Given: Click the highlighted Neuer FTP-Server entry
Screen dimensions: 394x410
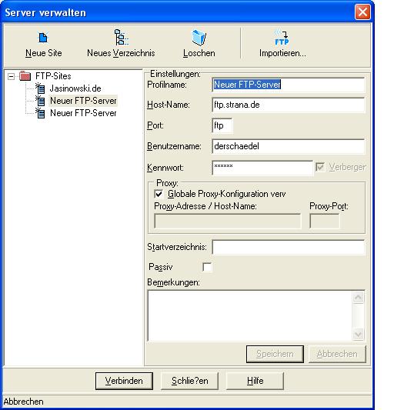Looking at the screenshot, I should 83,101.
